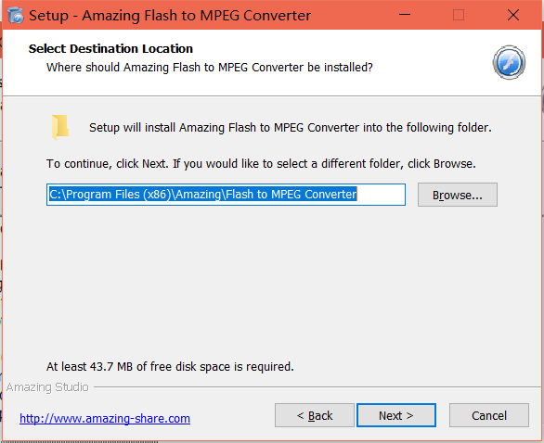Go back with the Back button
Image resolution: width=544 pixels, height=443 pixels.
pyautogui.click(x=315, y=415)
